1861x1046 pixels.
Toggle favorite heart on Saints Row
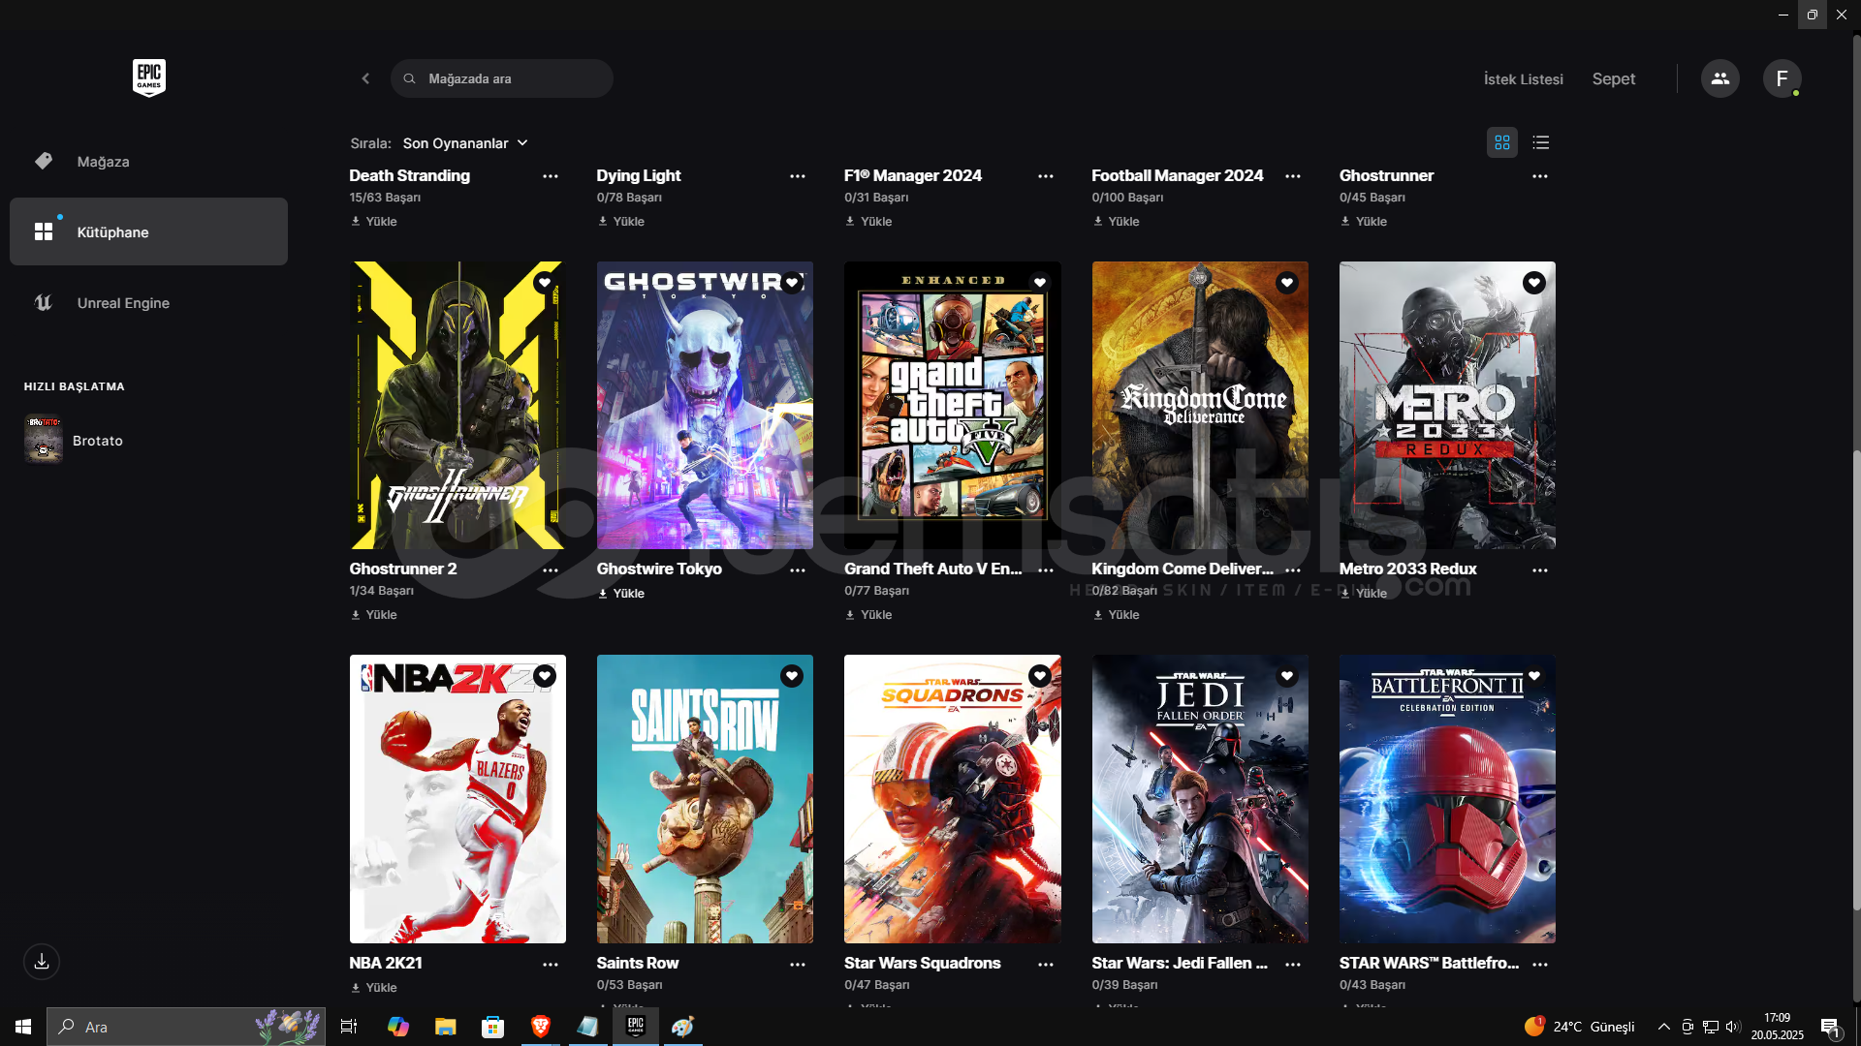tap(792, 676)
